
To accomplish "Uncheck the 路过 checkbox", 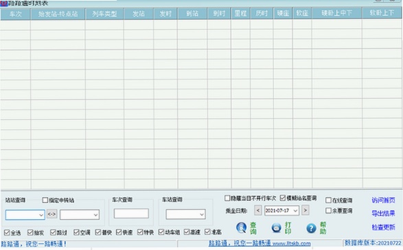I will [53, 233].
